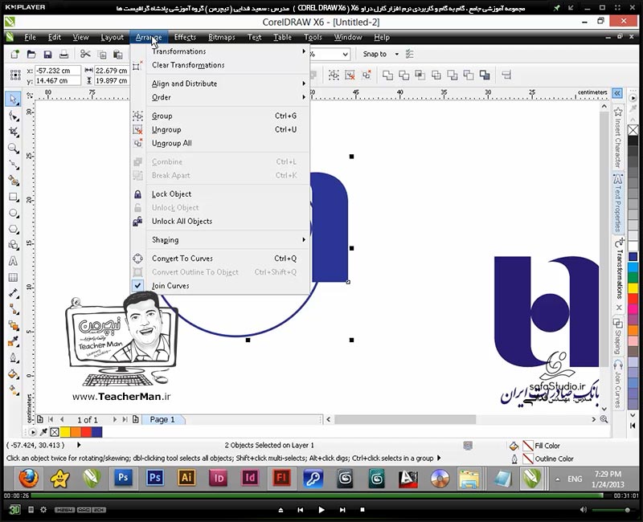This screenshot has height=522, width=643.
Task: Select the Rectangle tool
Action: tap(14, 197)
